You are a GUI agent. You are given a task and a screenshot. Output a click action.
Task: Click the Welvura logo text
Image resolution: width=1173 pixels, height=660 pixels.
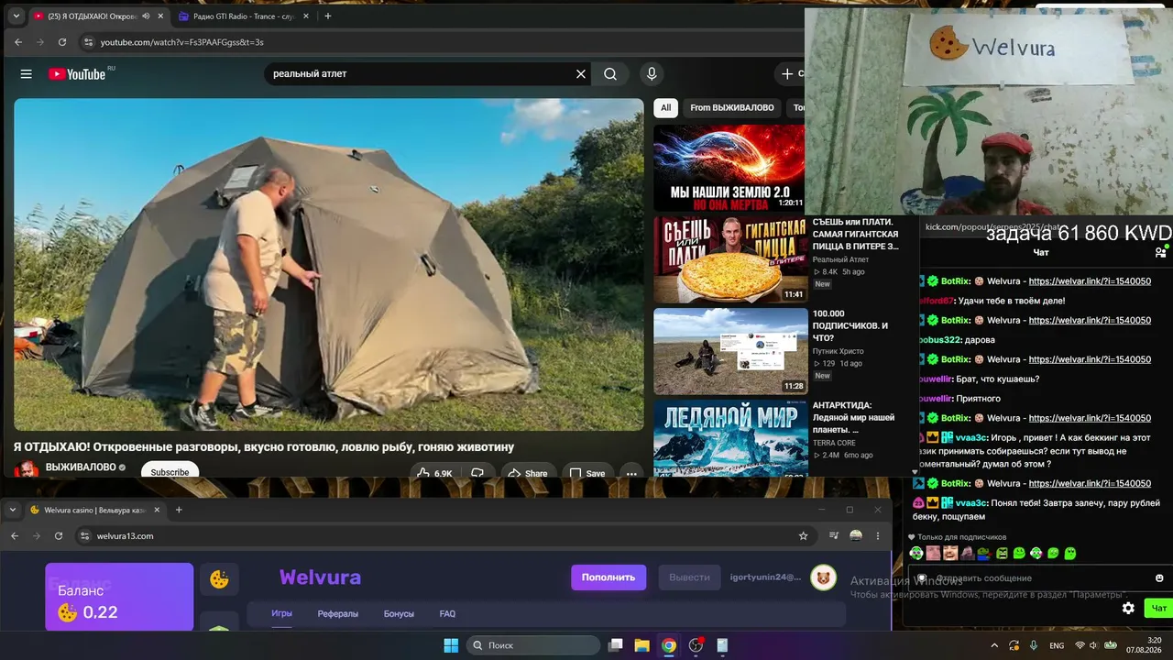coord(320,577)
